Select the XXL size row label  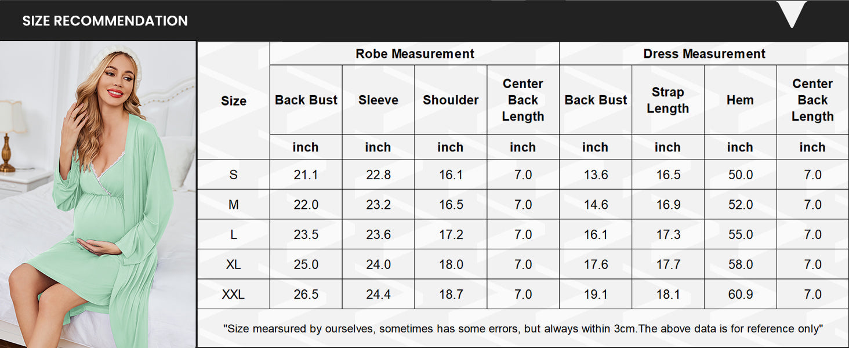pos(234,295)
